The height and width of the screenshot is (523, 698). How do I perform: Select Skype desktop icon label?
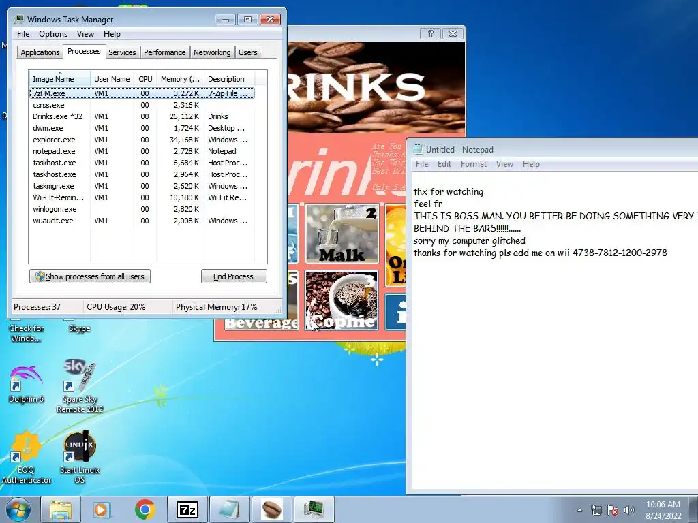(x=80, y=328)
